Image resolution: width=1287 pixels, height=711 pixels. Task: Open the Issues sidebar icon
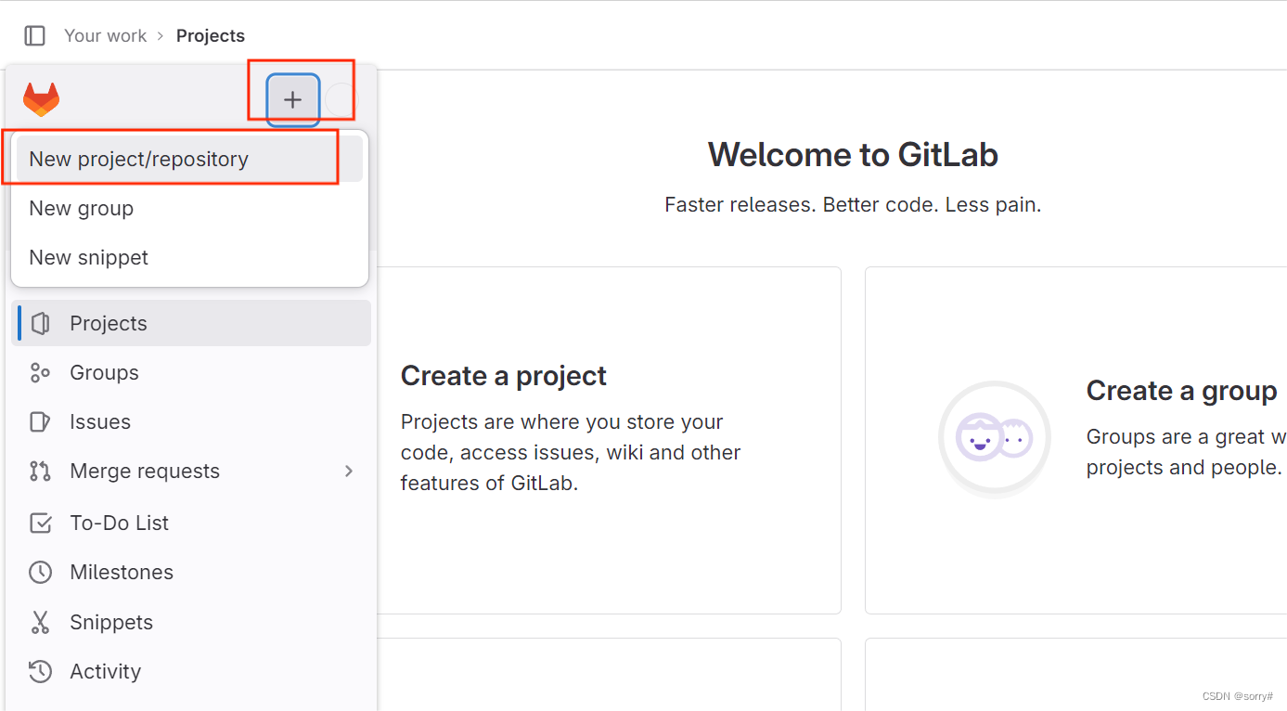tap(40, 421)
